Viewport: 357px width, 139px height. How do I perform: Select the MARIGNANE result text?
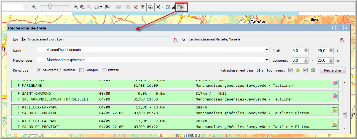coord(32,86)
